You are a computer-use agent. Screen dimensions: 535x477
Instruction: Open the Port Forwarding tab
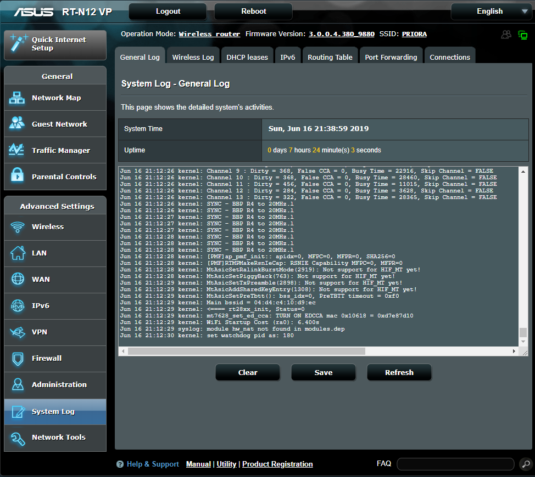(391, 55)
